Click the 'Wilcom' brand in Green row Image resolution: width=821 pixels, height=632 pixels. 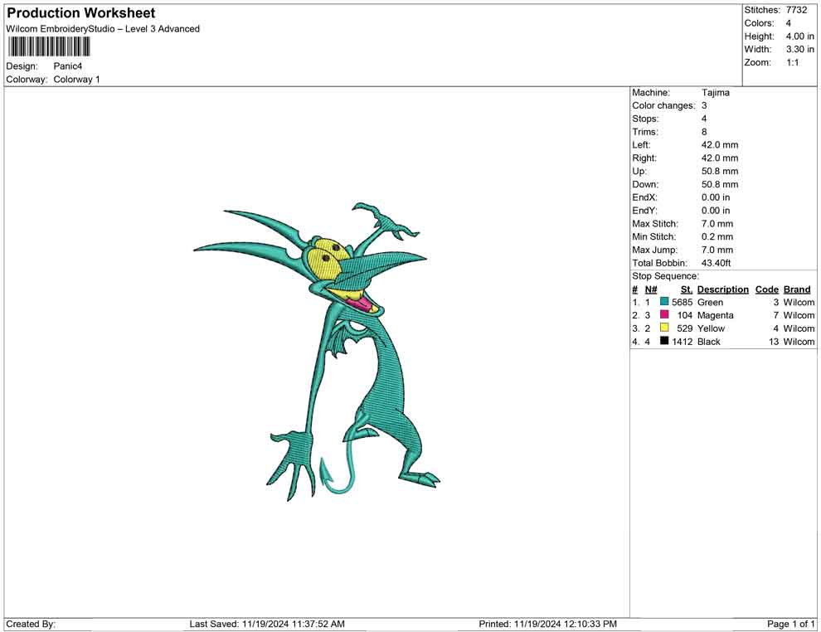pyautogui.click(x=799, y=302)
